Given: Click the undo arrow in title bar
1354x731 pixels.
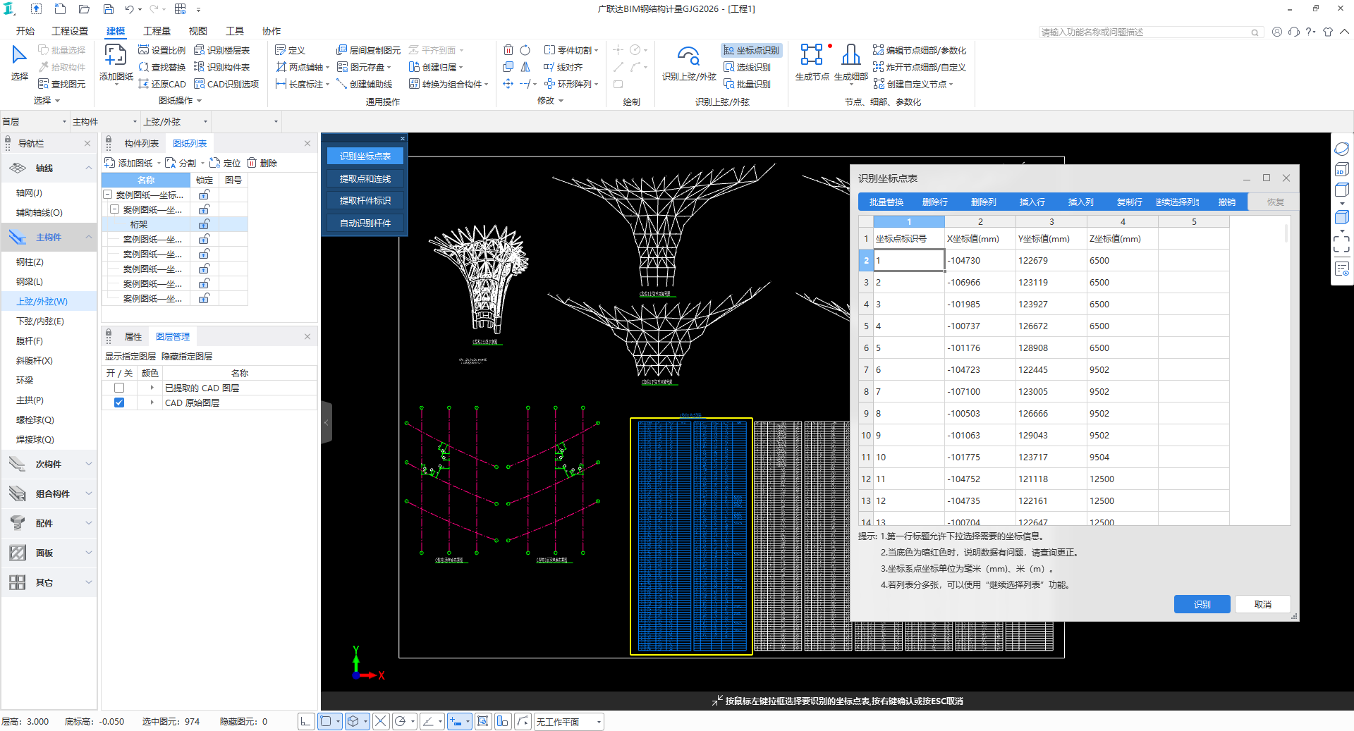Looking at the screenshot, I should pos(129,9).
